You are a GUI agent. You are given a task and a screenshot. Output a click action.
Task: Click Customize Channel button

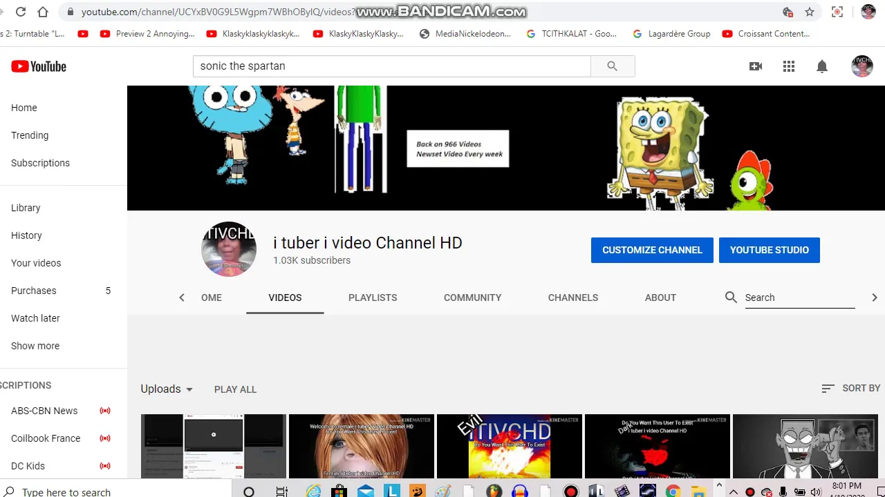tap(652, 250)
